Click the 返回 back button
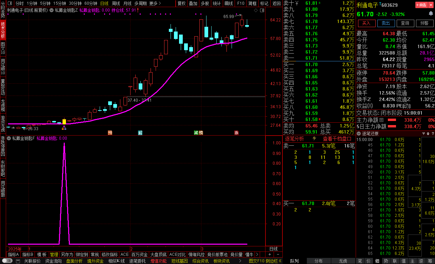Viewport: 435px width, 264px height. click(x=276, y=3)
